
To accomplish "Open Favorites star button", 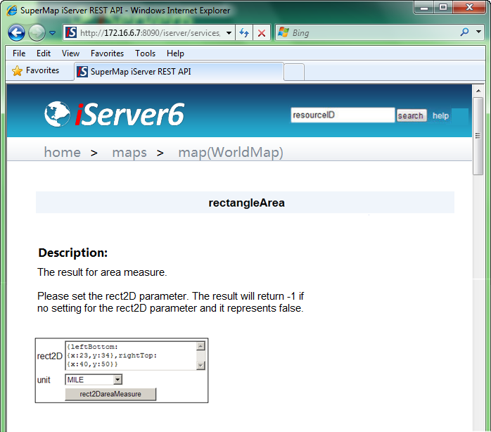I will tap(36, 71).
